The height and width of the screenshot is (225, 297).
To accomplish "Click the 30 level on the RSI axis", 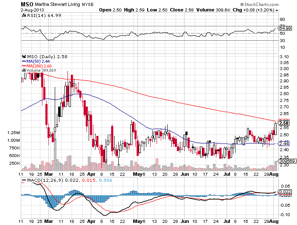I will pos(283,40).
